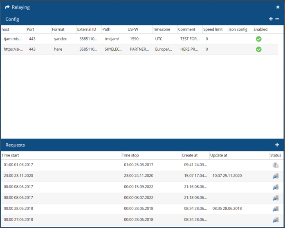Click status icon of request stopping 15.09.2022
The image size is (285, 228).
click(276, 187)
